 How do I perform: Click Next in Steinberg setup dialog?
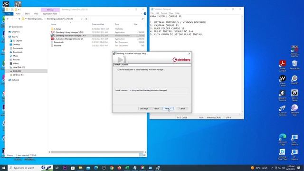coord(168,109)
